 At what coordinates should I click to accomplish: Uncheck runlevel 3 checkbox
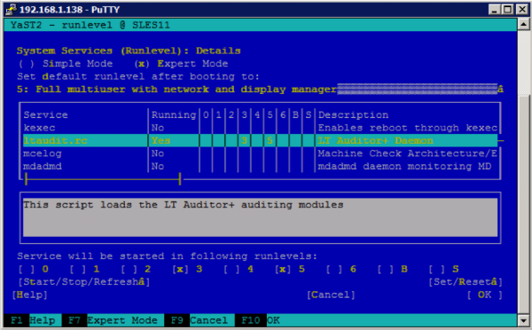pos(187,270)
